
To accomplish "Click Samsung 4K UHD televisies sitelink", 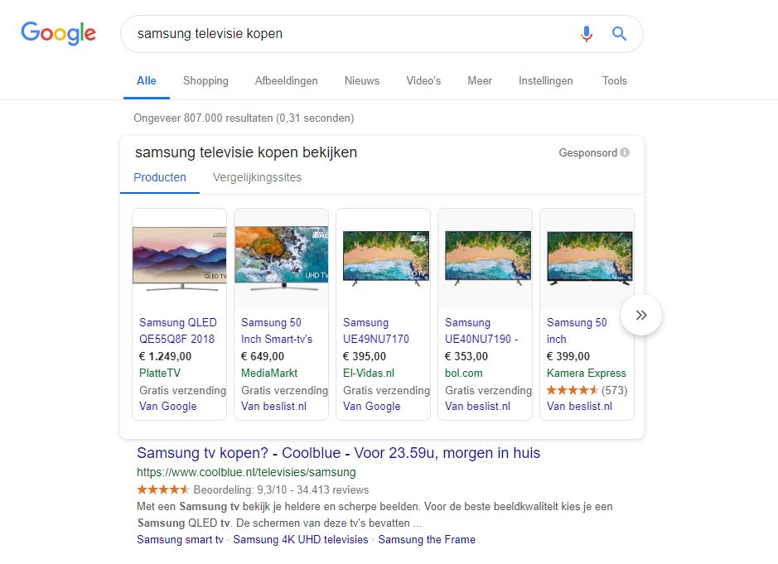I will click(x=300, y=539).
